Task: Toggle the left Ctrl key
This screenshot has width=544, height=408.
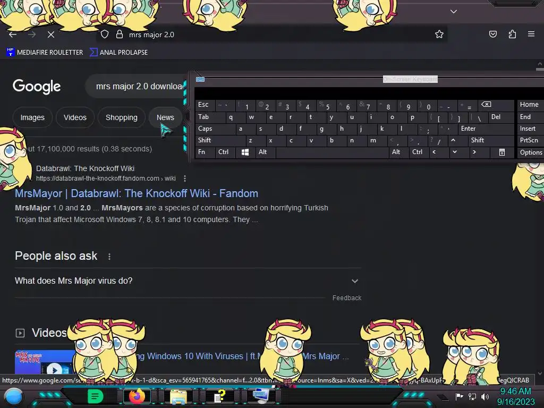Action: point(225,152)
